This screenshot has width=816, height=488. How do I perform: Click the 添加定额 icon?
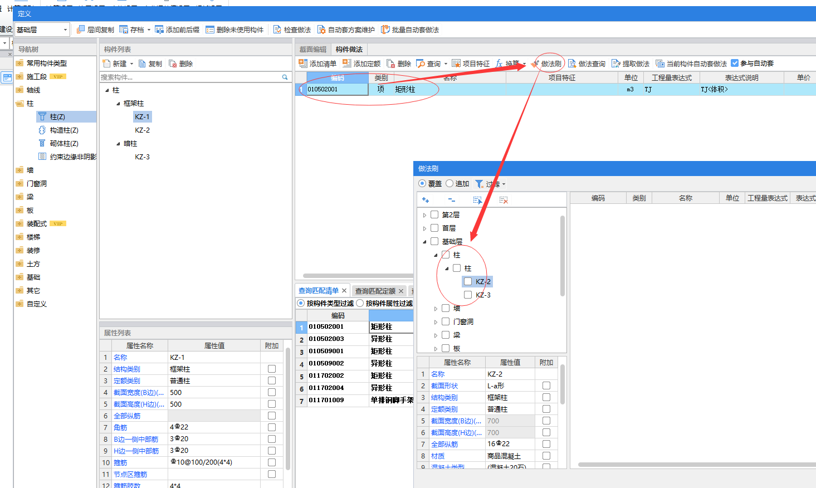[347, 64]
